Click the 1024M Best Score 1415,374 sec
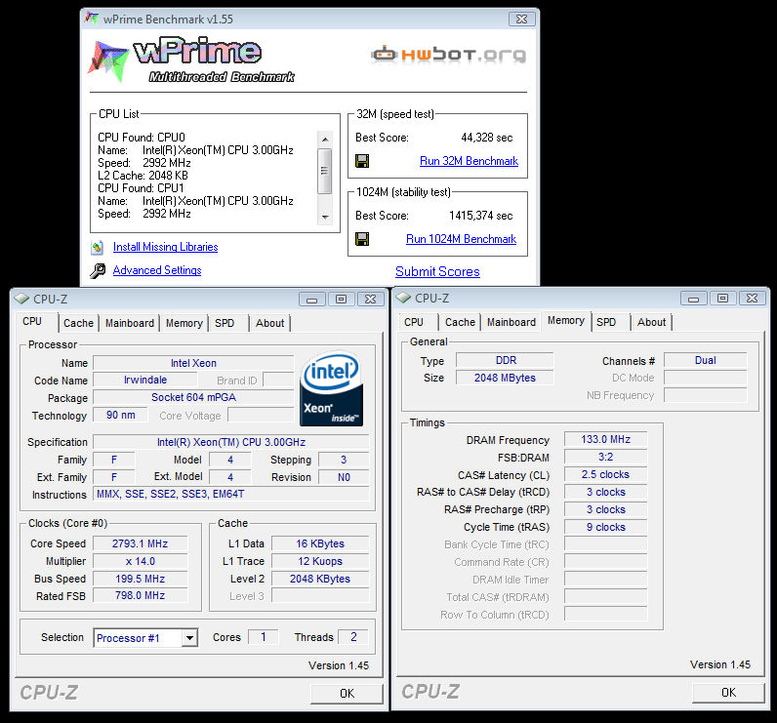This screenshot has height=723, width=777. click(480, 216)
